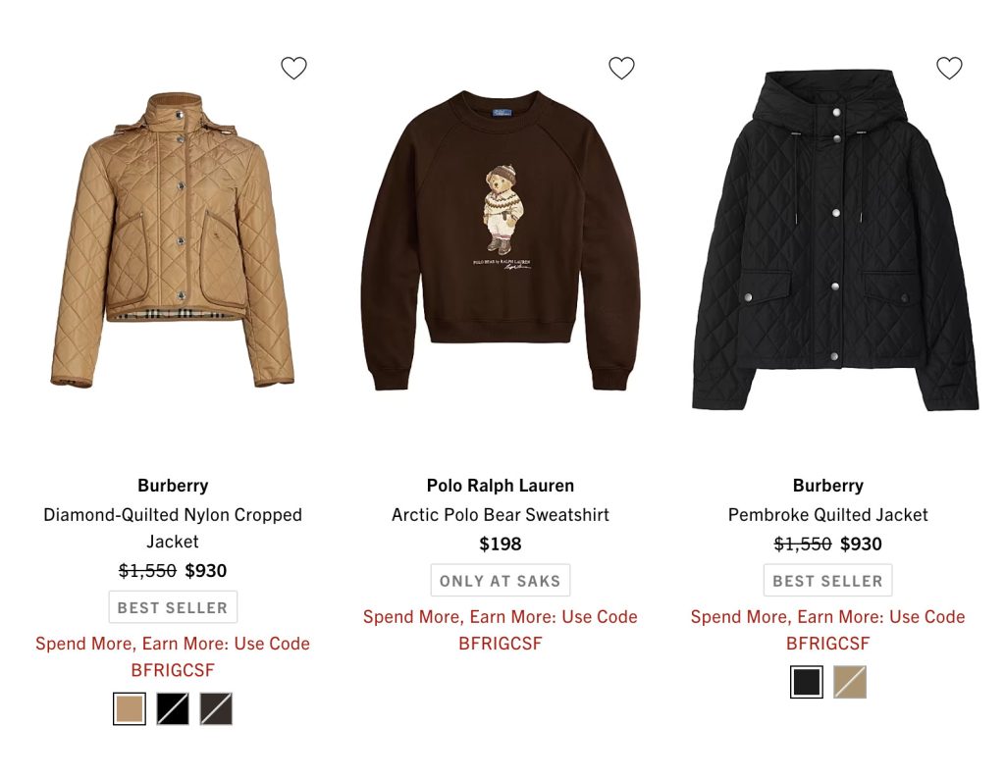Add Arctic Polo Bear Sweatshirt to wishlist

[x=621, y=68]
